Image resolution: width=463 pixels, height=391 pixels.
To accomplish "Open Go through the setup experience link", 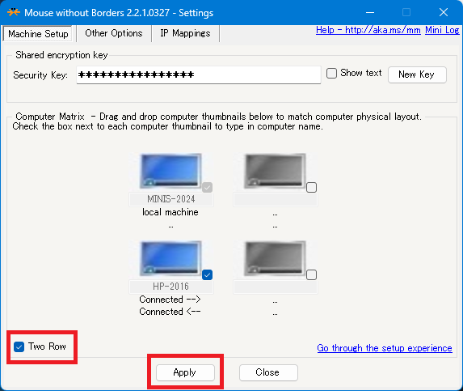I will (x=385, y=348).
